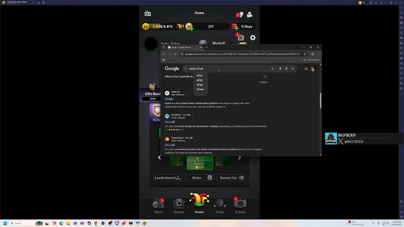Viewport: 404px width, 227px height.
Task: Open game notifications with badge 2
Action: pos(240,15)
